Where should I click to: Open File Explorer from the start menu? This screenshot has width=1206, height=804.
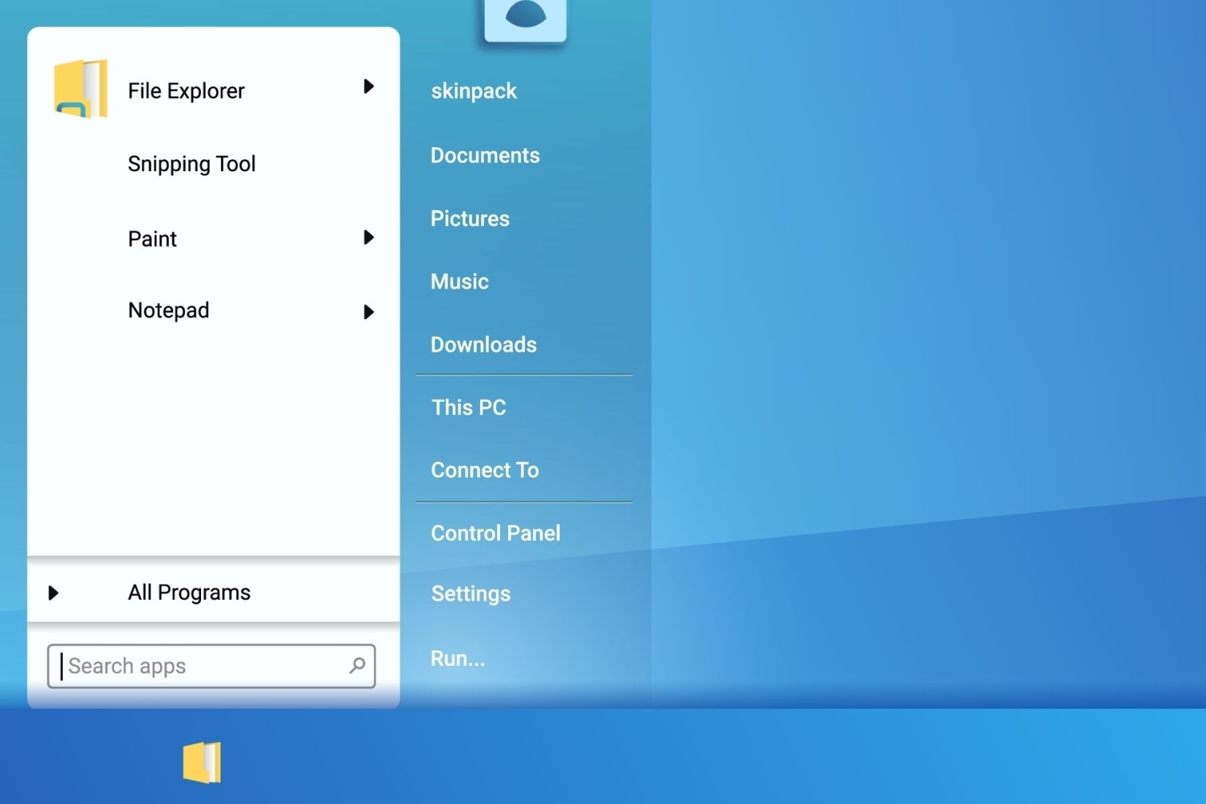tap(186, 90)
